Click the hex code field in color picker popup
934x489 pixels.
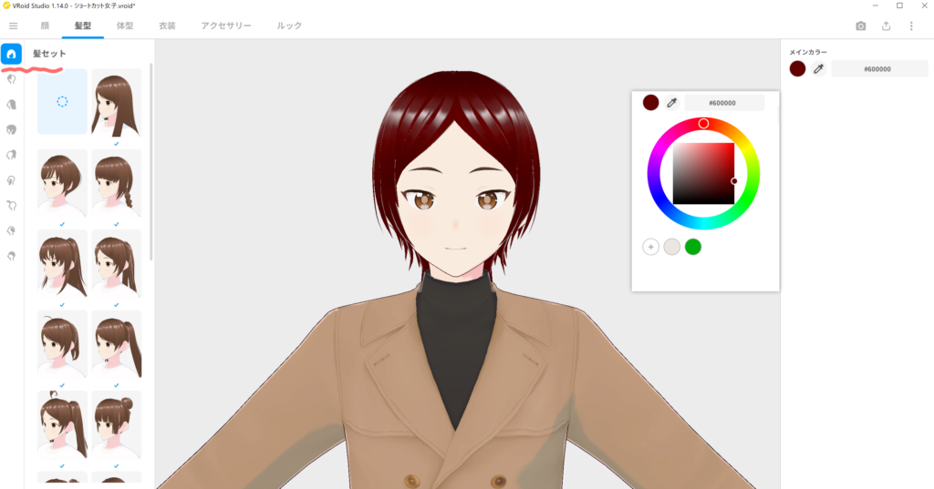[724, 103]
